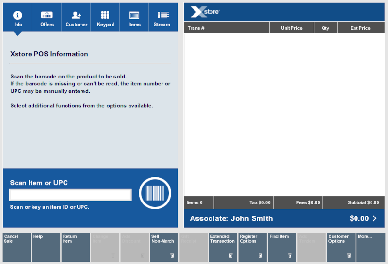This screenshot has height=264, width=388.
Task: Open the Customer tab
Action: pos(76,17)
